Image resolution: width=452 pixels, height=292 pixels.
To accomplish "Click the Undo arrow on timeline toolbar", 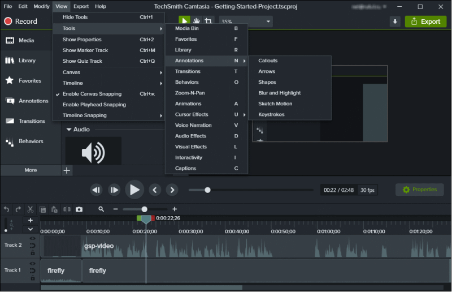I will [7, 209].
